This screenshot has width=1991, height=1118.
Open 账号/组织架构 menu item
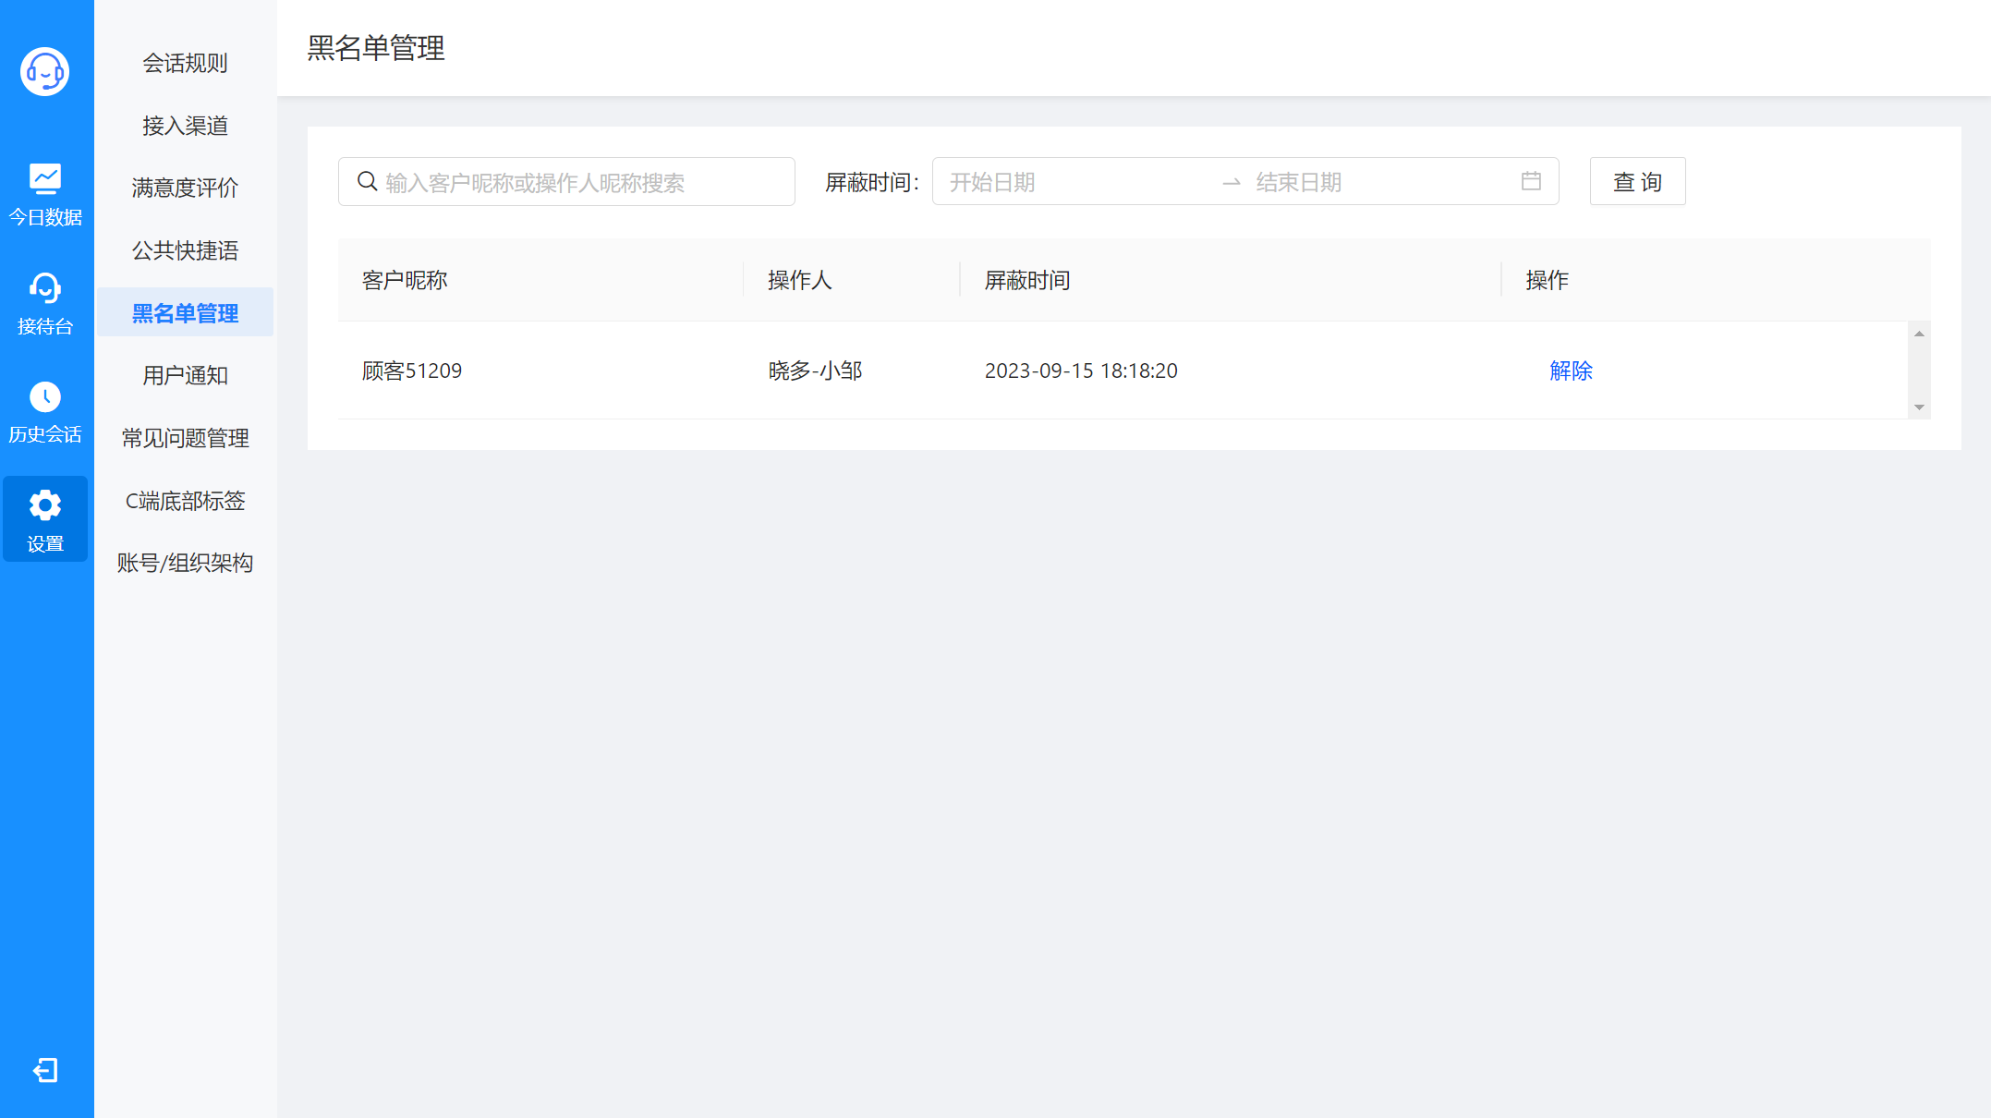point(185,563)
